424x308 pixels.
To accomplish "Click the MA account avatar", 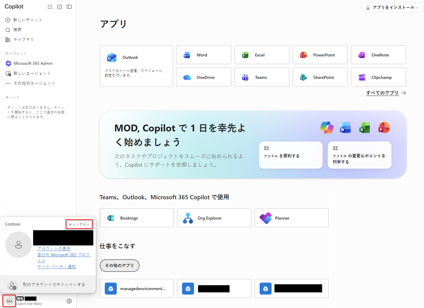I will click(10, 301).
